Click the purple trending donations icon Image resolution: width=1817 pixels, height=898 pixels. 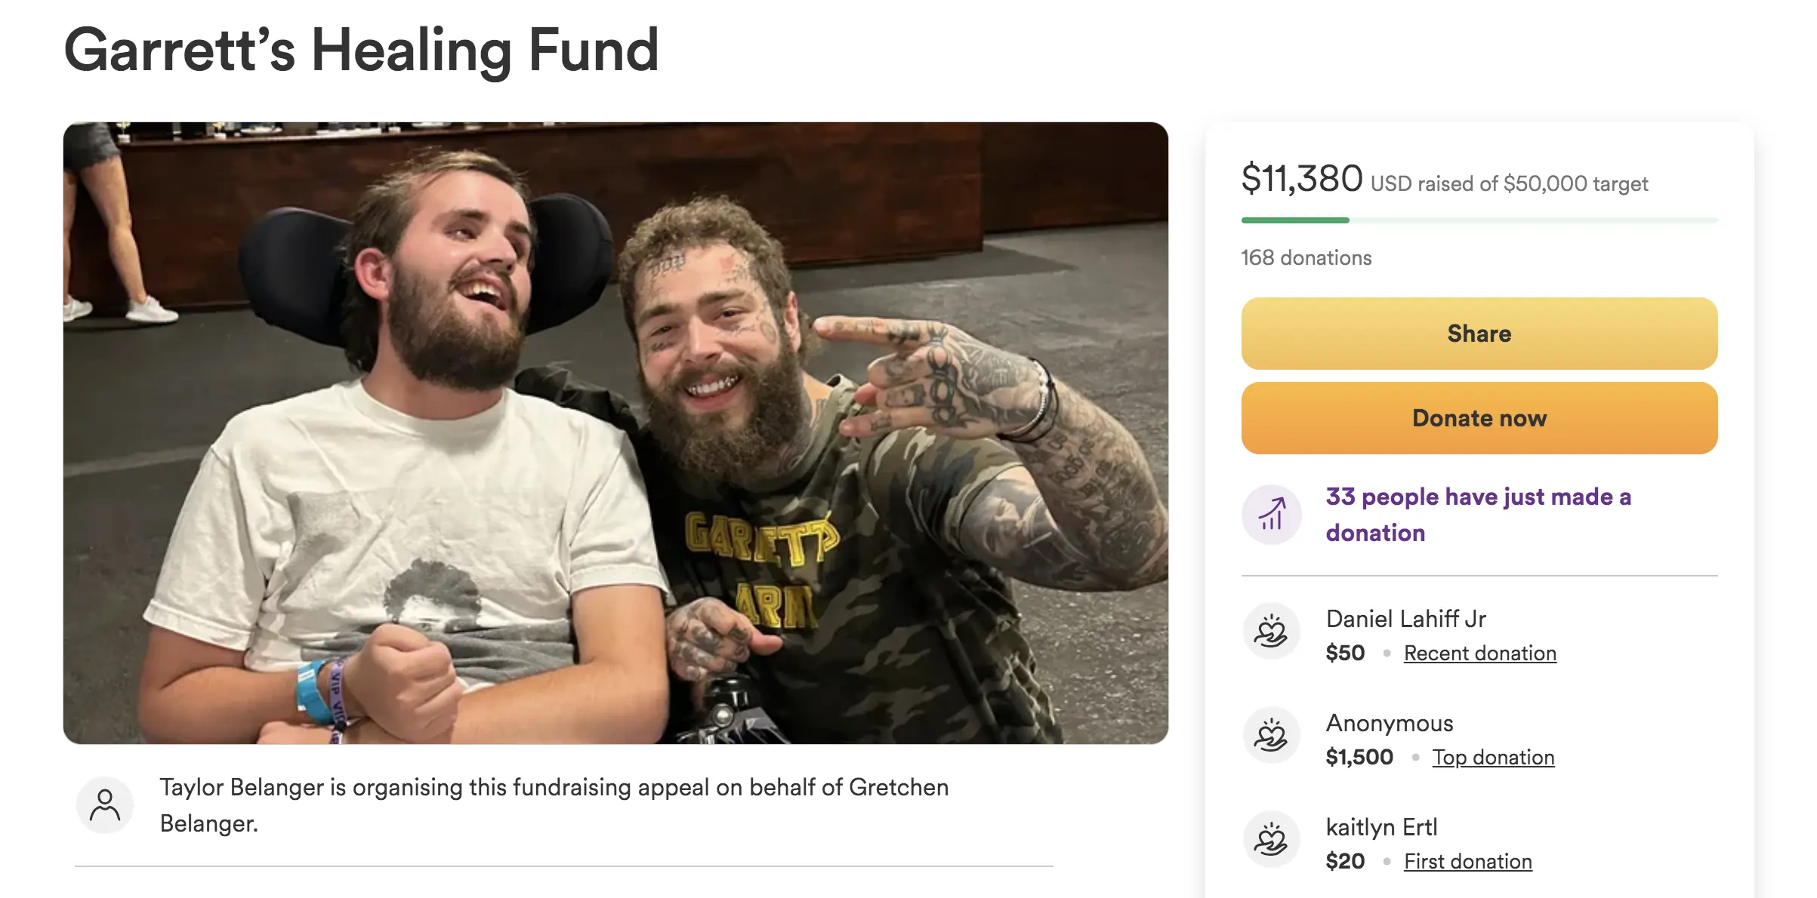tap(1271, 515)
